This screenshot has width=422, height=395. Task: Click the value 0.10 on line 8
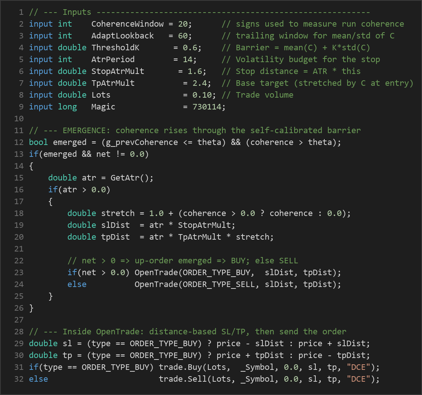(202, 95)
